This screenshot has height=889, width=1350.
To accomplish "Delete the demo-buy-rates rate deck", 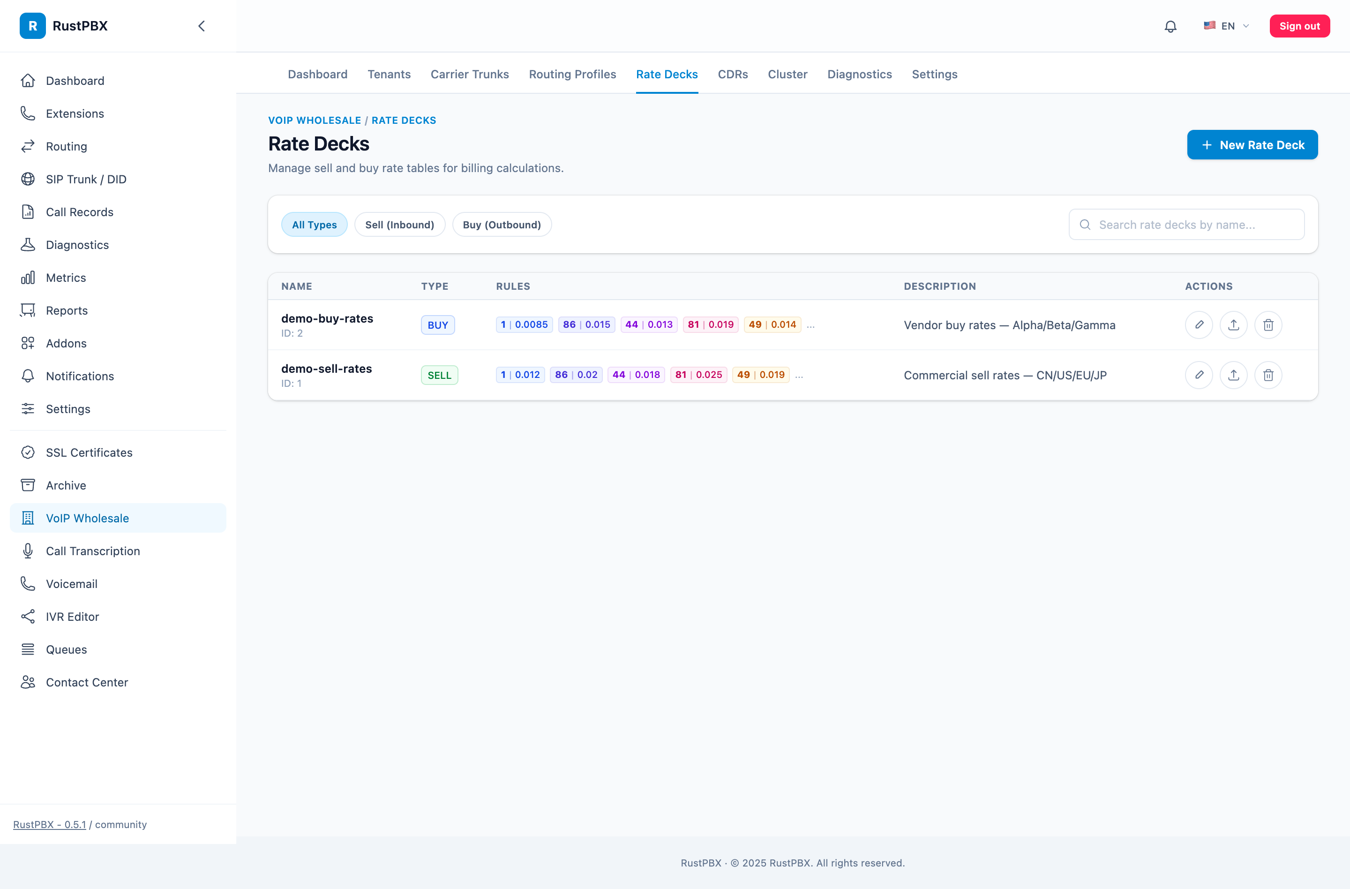I will point(1268,324).
